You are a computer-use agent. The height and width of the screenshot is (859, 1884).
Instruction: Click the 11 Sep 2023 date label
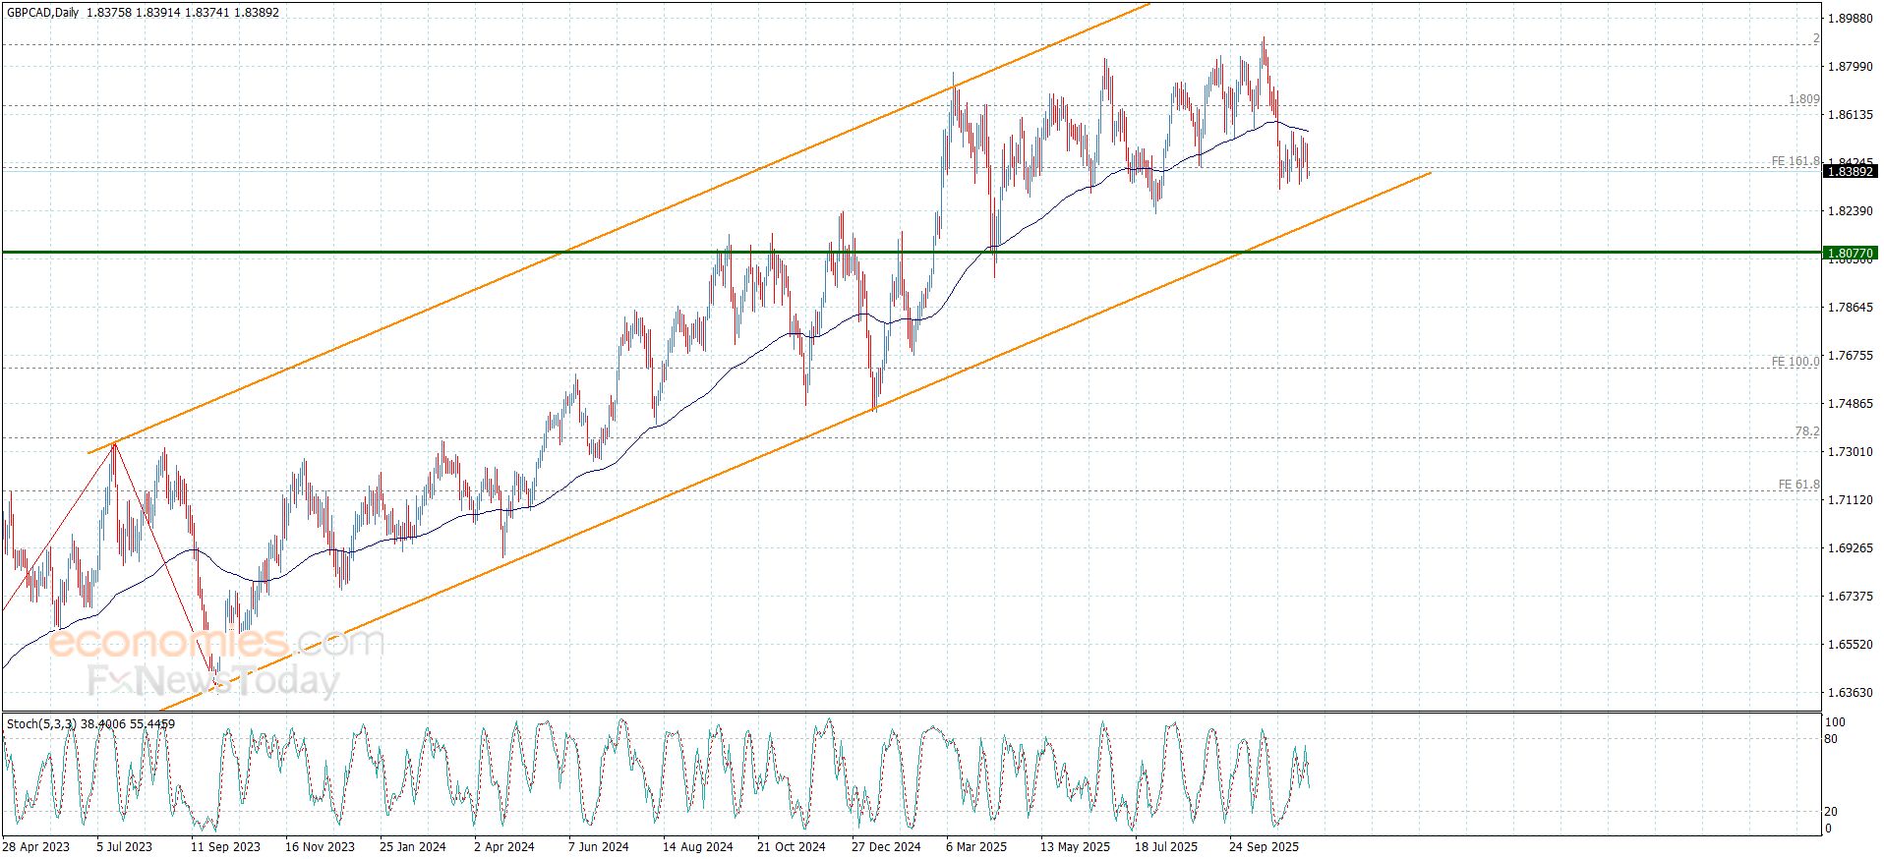pos(225,846)
